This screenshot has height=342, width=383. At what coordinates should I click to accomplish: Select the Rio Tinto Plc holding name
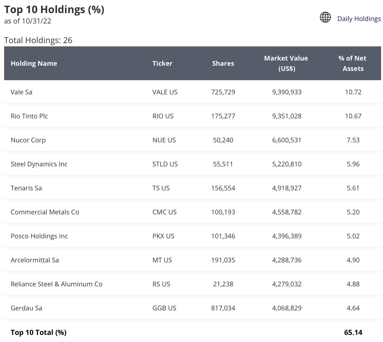pos(29,116)
